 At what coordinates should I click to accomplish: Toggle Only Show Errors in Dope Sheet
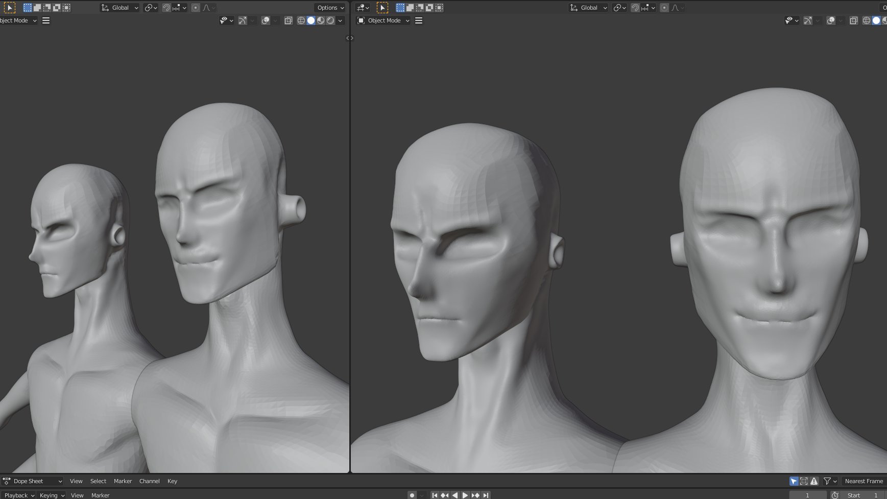tap(814, 481)
